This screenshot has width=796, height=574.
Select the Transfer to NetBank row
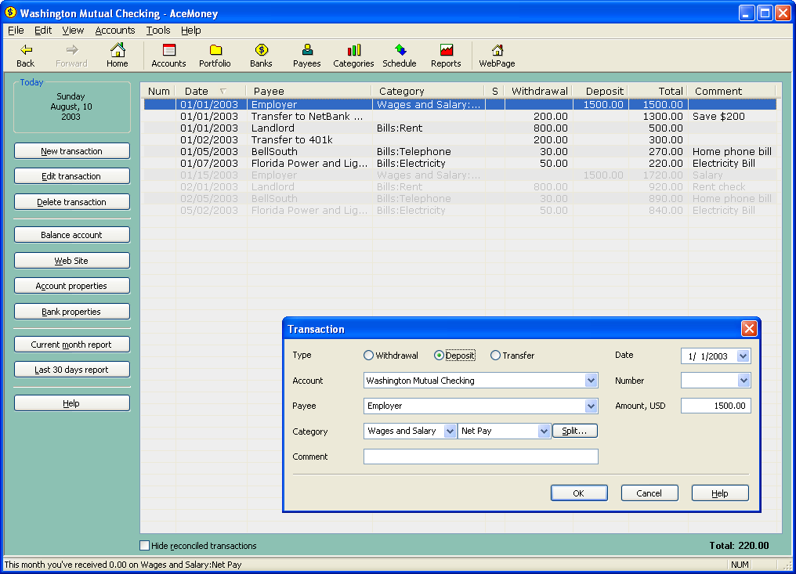pyautogui.click(x=460, y=116)
